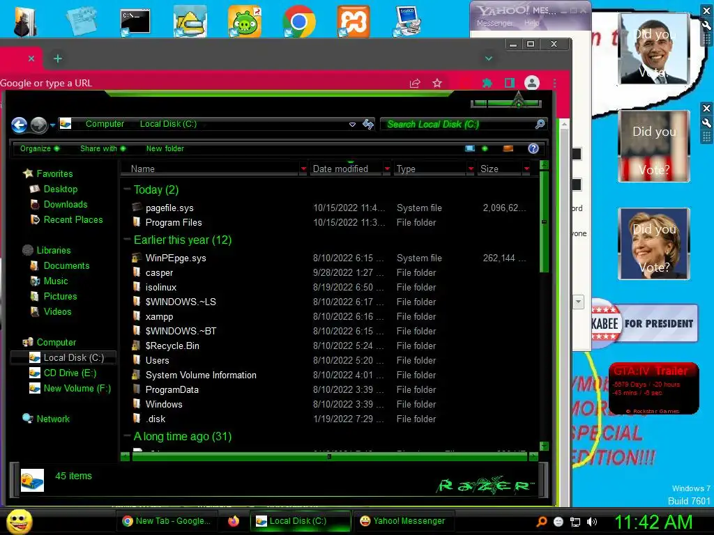This screenshot has width=714, height=535.
Task: Open Chrome extensions puzzle icon
Action: [x=487, y=83]
